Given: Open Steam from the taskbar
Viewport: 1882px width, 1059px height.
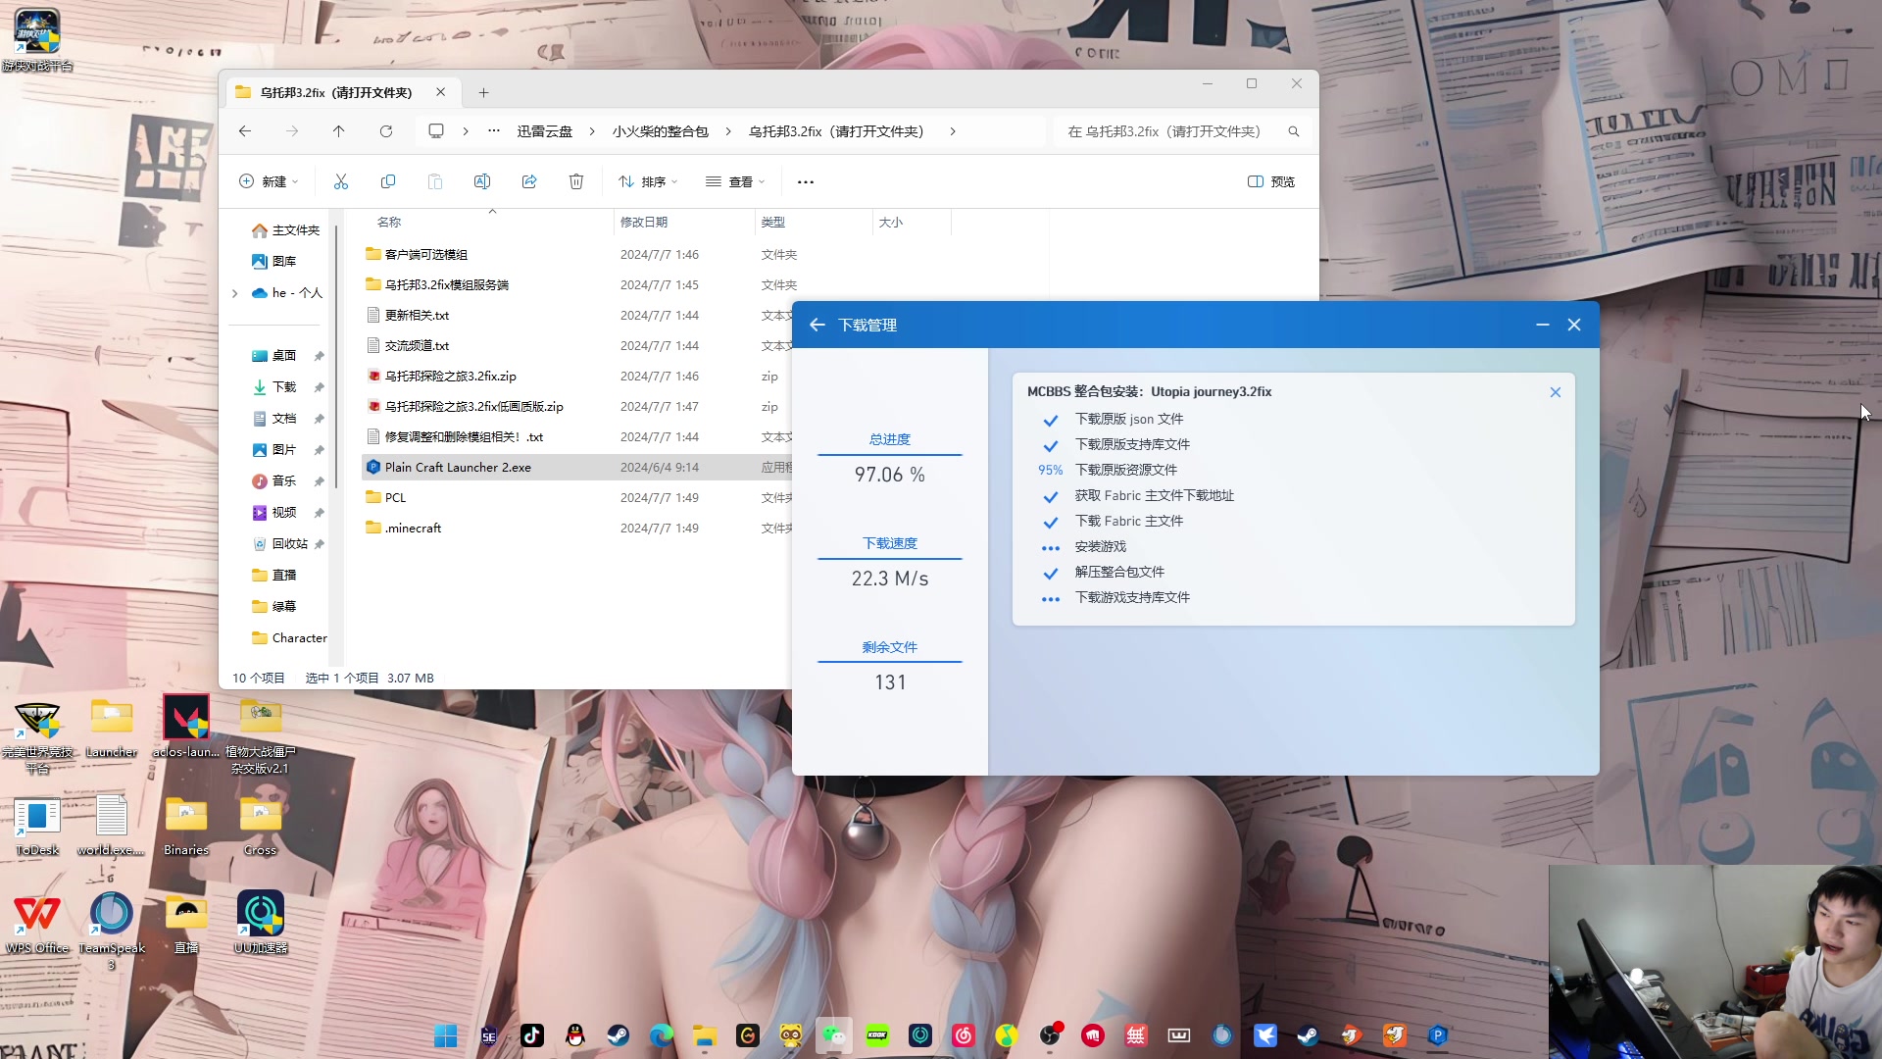Looking at the screenshot, I should tap(618, 1034).
